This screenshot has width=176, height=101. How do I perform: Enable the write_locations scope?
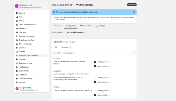(95, 78)
